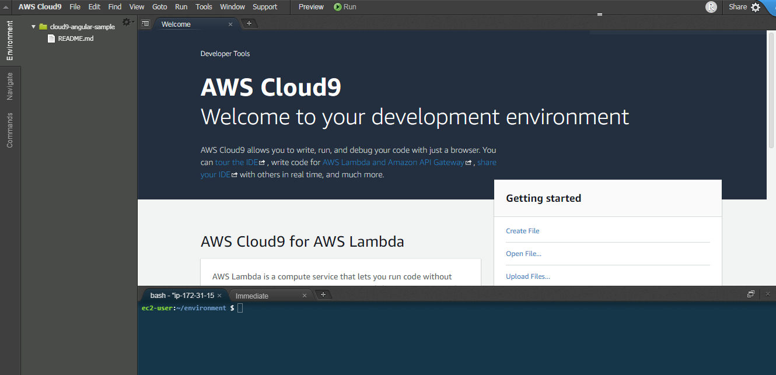Collapse cloud9-angular-sample folder arrow
Viewport: 776px width, 375px height.
(34, 27)
